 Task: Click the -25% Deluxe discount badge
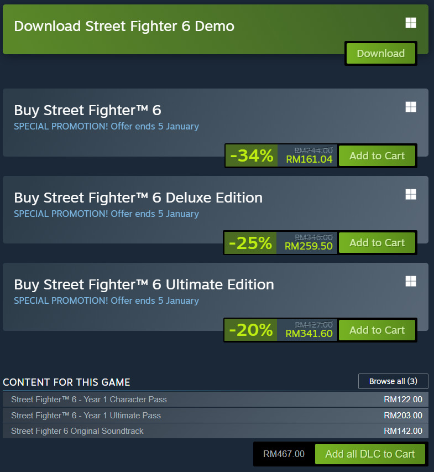coord(250,243)
